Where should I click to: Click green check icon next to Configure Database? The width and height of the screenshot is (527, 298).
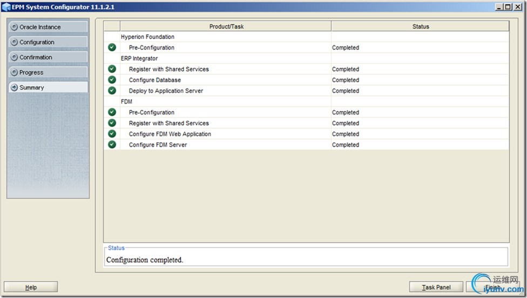[112, 79]
